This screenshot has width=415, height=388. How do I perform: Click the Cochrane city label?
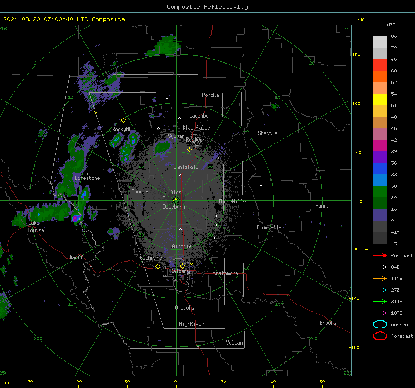click(151, 258)
